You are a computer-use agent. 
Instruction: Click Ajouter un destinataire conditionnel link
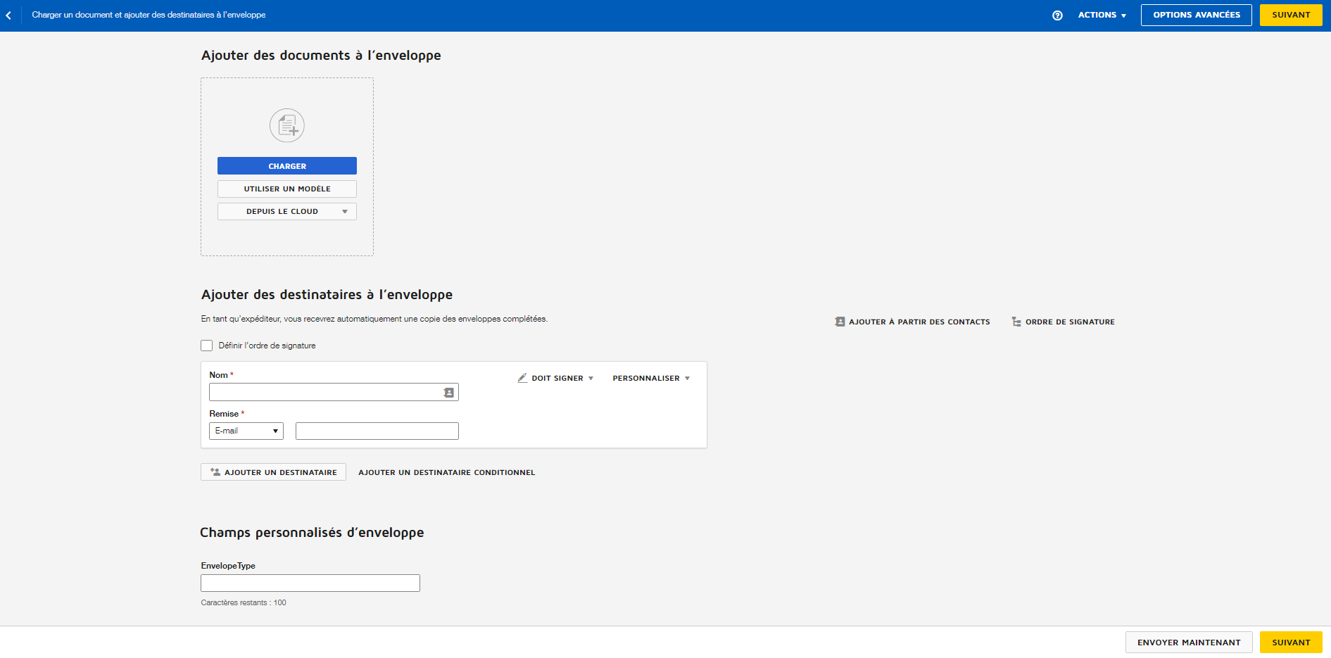447,472
